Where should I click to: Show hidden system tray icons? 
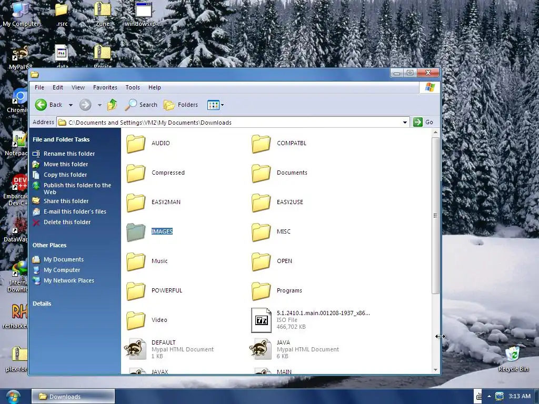(x=489, y=397)
